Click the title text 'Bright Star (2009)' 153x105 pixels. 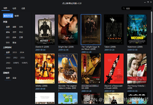point(66,47)
